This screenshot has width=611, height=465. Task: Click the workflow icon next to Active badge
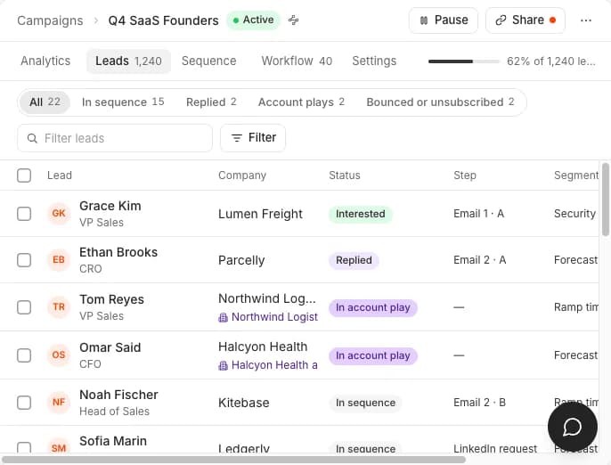(x=293, y=20)
